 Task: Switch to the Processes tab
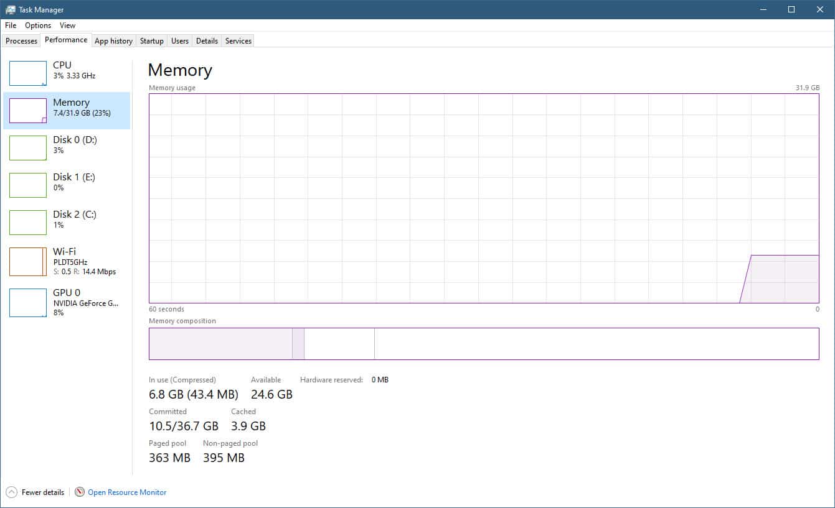pos(22,41)
